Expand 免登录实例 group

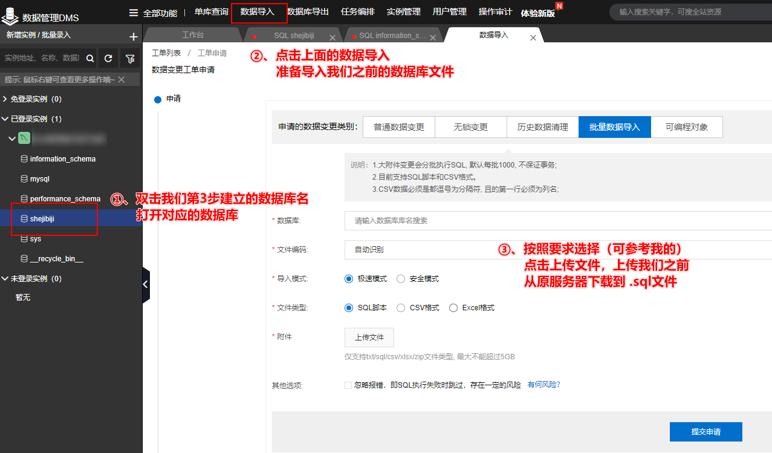click(5, 99)
